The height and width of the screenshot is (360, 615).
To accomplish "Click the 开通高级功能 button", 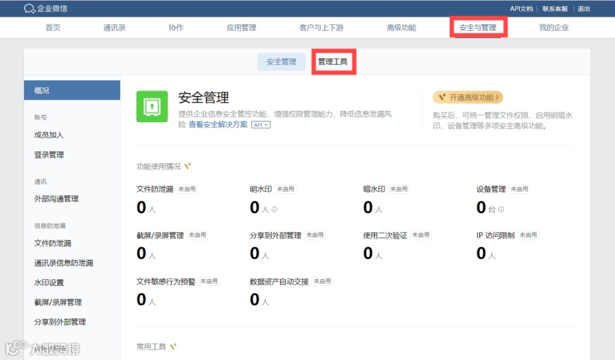I will (468, 97).
